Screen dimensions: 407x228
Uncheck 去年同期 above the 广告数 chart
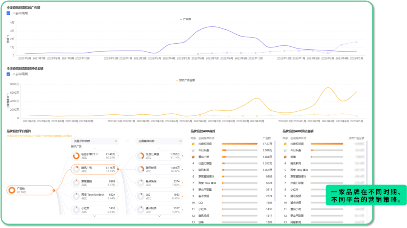click(8, 13)
